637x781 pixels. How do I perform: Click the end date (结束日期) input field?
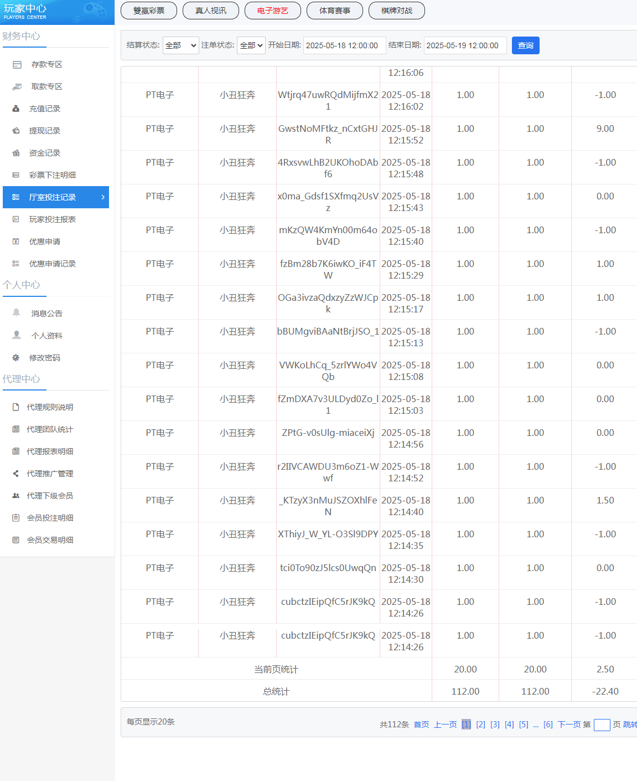tap(464, 45)
